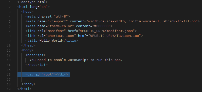Click the closing title tag

pos(70,41)
